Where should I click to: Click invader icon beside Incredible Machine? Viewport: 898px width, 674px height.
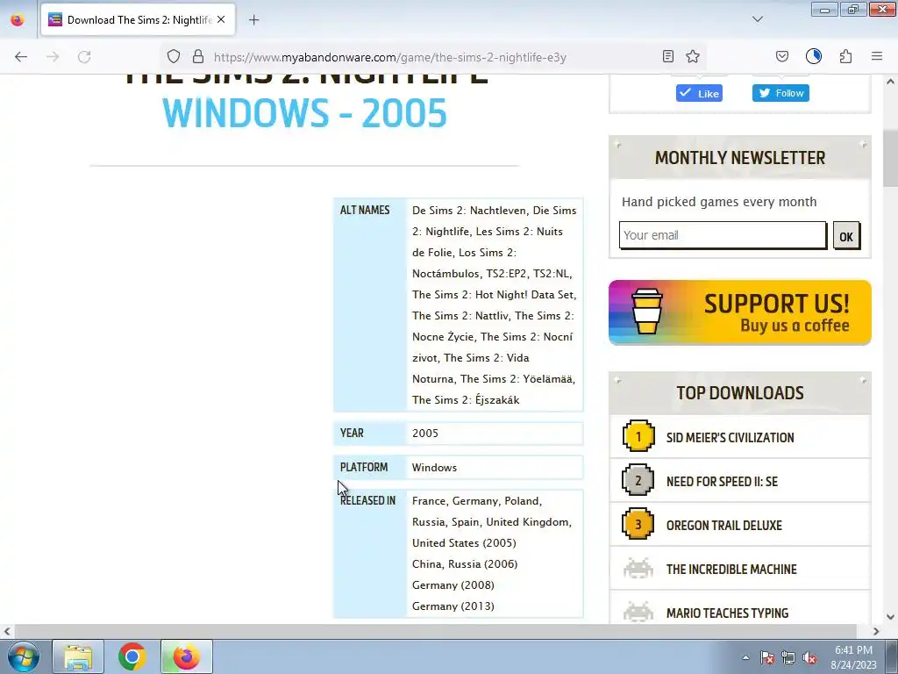[x=638, y=569]
